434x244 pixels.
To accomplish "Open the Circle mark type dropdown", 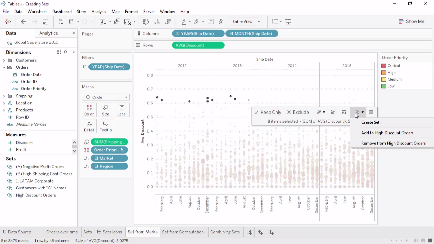I will [x=106, y=97].
